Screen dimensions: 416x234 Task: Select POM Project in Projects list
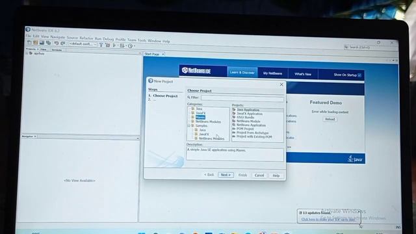coord(245,129)
